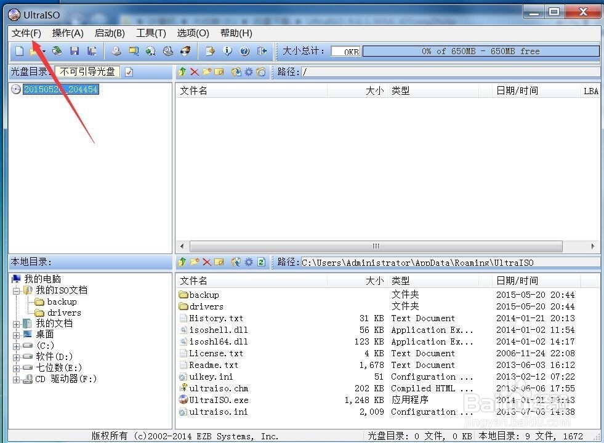
Task: Open the 帮助(H) menu
Action: pos(236,33)
